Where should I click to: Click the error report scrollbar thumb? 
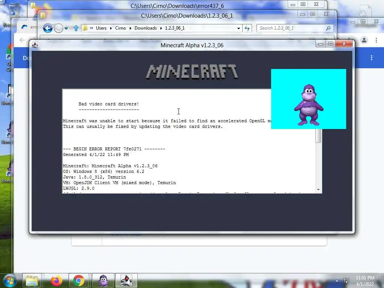318,135
